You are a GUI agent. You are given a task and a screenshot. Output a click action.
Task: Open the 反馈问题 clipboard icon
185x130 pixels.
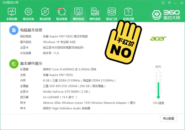tap(128, 12)
